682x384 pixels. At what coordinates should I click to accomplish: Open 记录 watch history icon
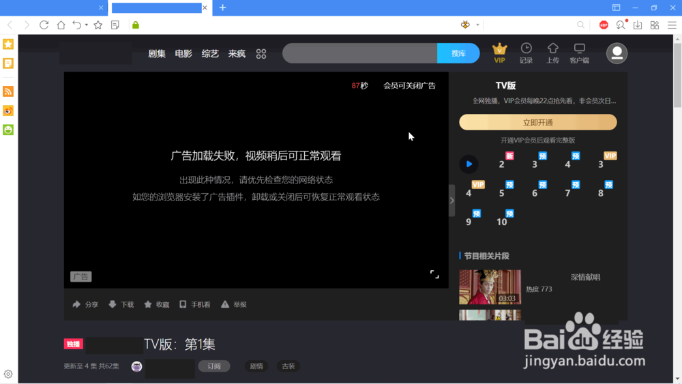[x=527, y=53]
